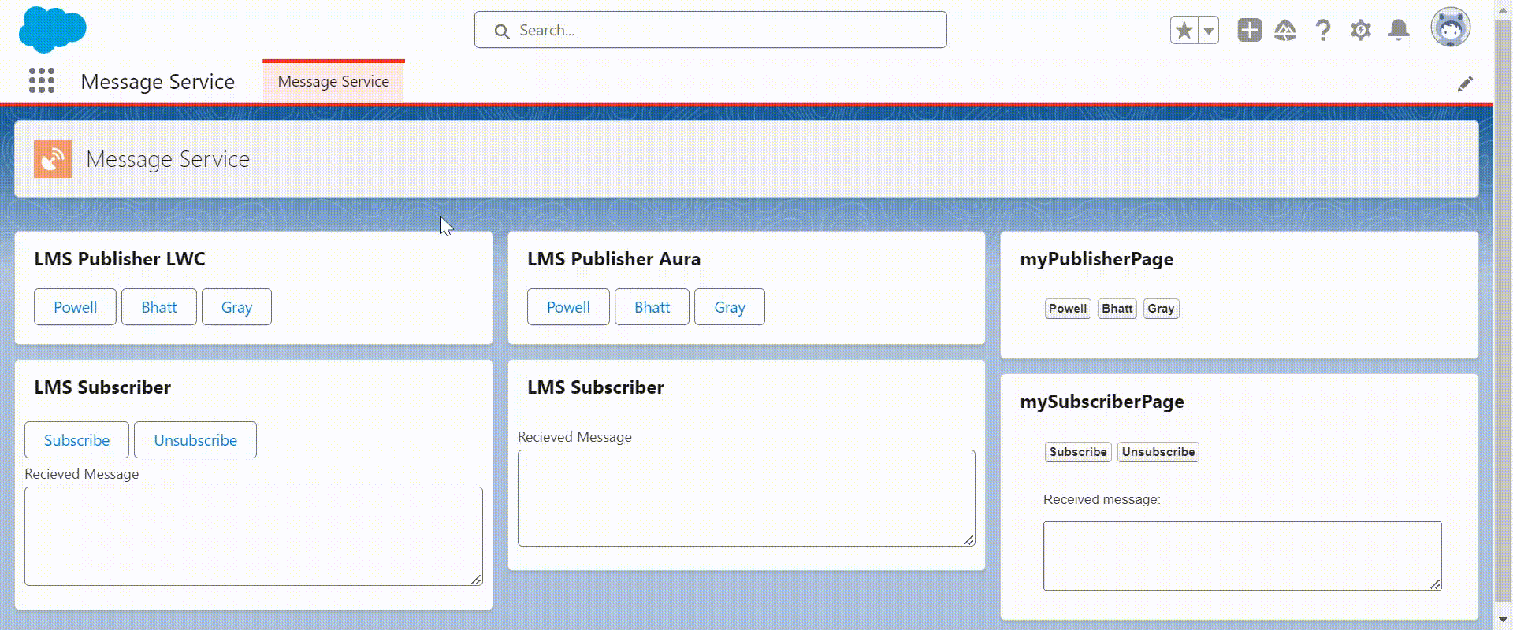This screenshot has height=630, width=1513.
Task: Open the Trailhead guidance icon
Action: click(1285, 31)
